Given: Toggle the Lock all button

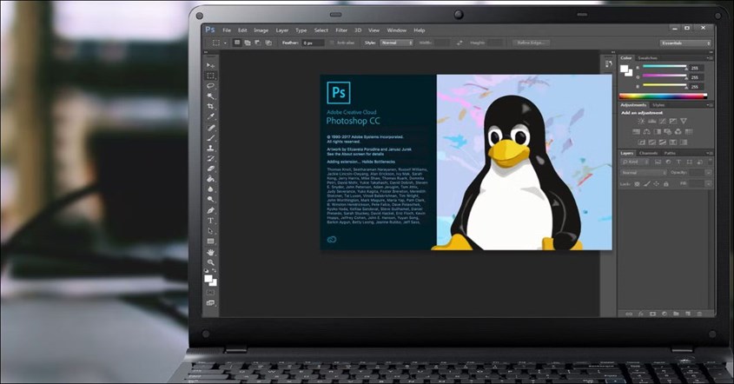Looking at the screenshot, I should coord(665,184).
